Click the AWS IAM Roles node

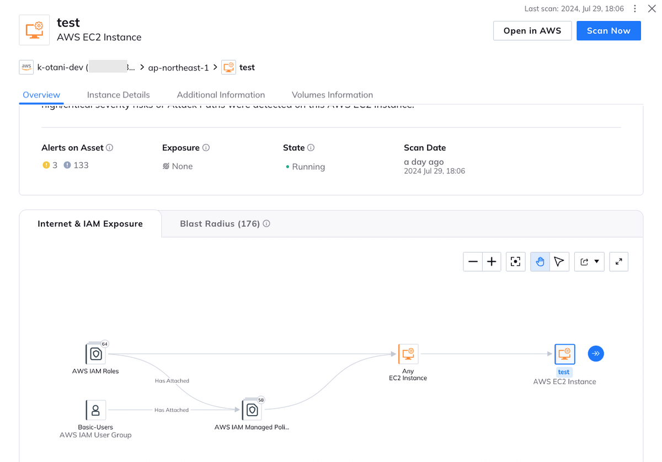pyautogui.click(x=95, y=354)
